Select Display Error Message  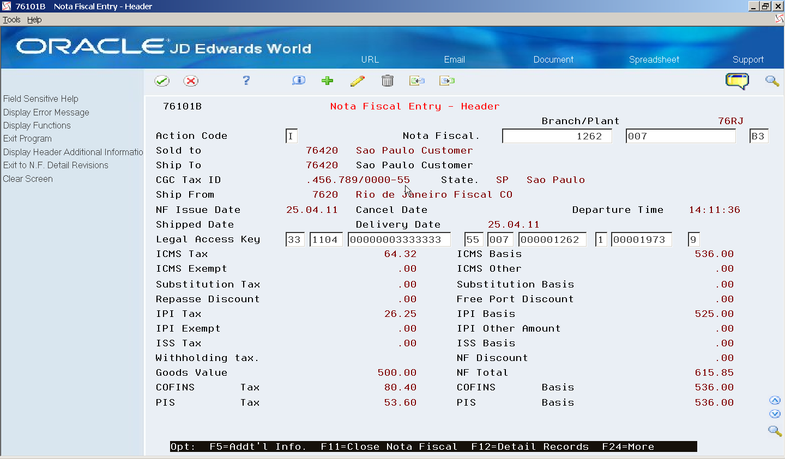click(46, 112)
